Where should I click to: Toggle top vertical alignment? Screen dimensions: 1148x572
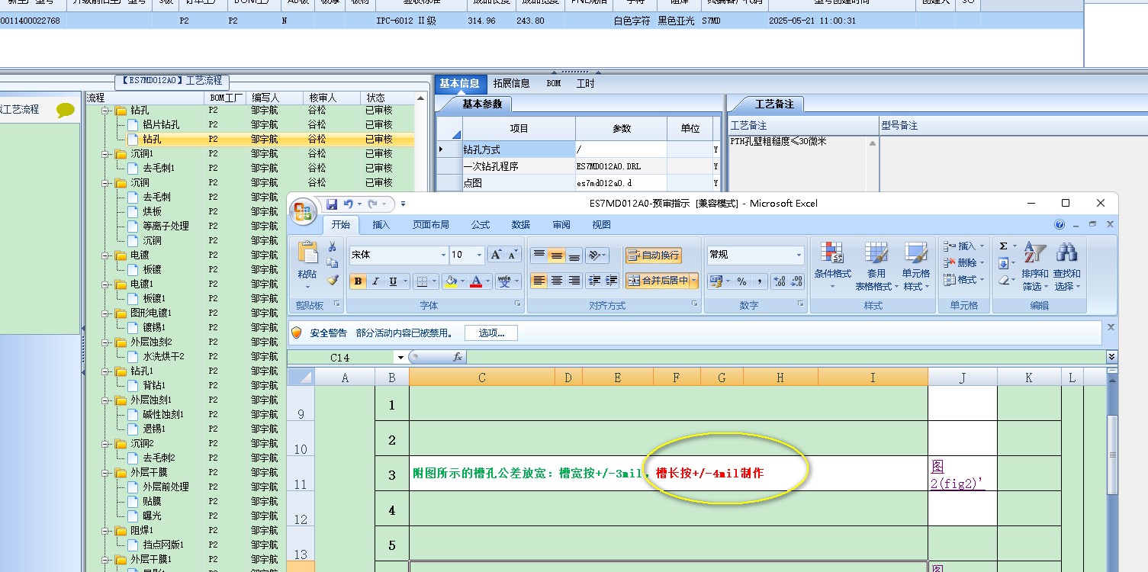[539, 255]
